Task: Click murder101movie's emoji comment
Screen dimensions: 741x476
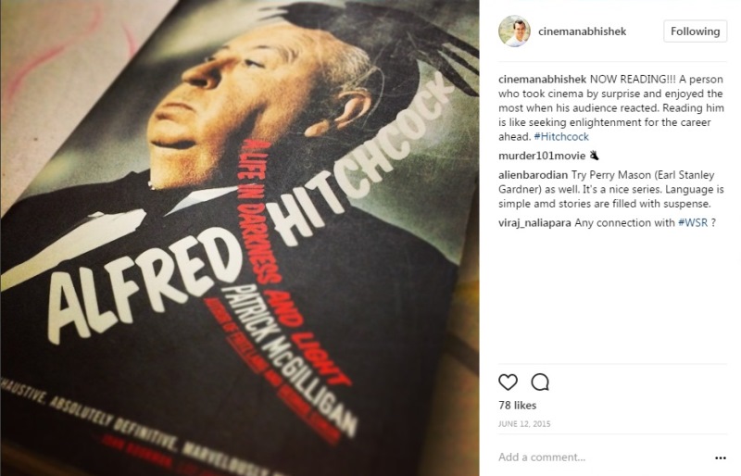Action: [x=594, y=156]
